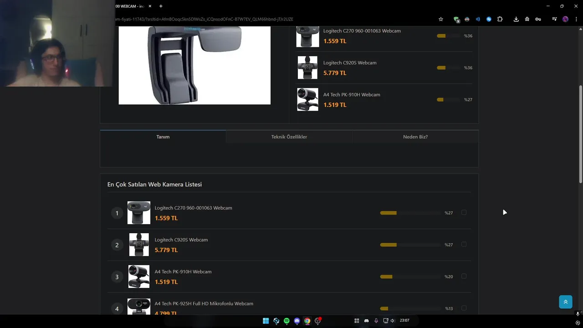This screenshot has height=328, width=583.
Task: Click Logitech C270 thumbnail in top panel
Action: coord(307,36)
